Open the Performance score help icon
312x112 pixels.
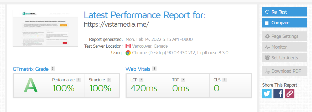click(x=78, y=80)
